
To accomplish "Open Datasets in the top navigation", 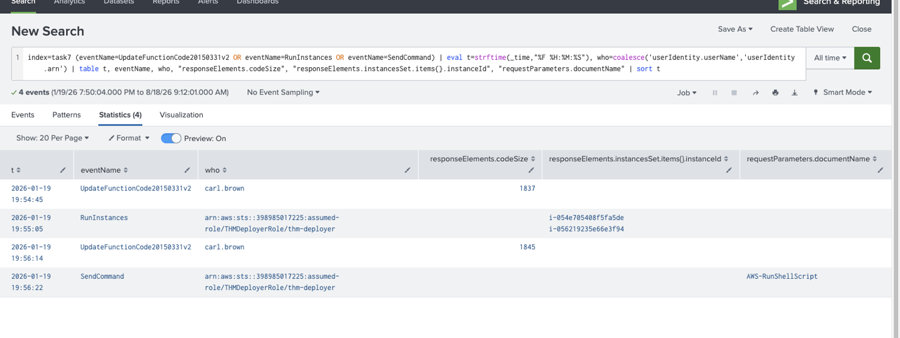I will 119,2.
